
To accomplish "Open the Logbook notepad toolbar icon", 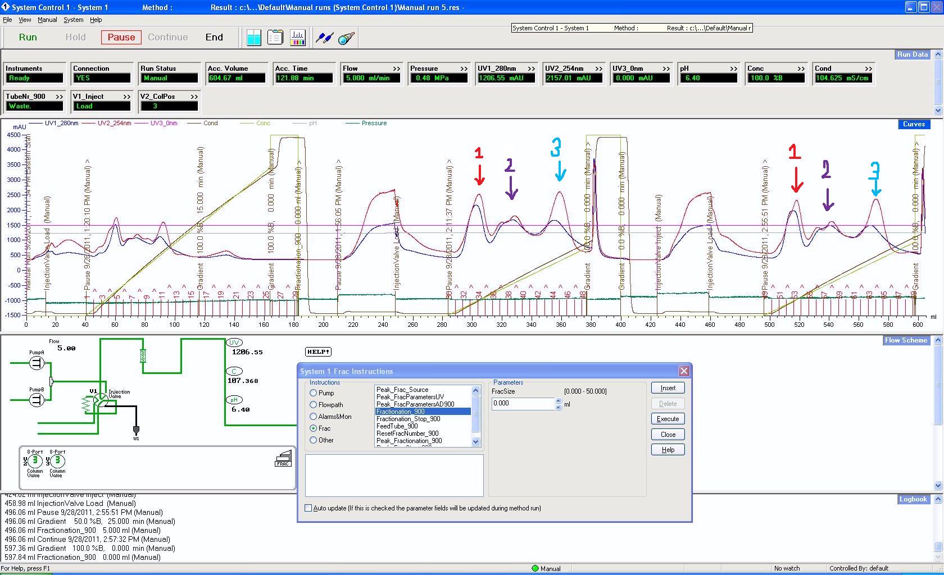I will (x=275, y=38).
